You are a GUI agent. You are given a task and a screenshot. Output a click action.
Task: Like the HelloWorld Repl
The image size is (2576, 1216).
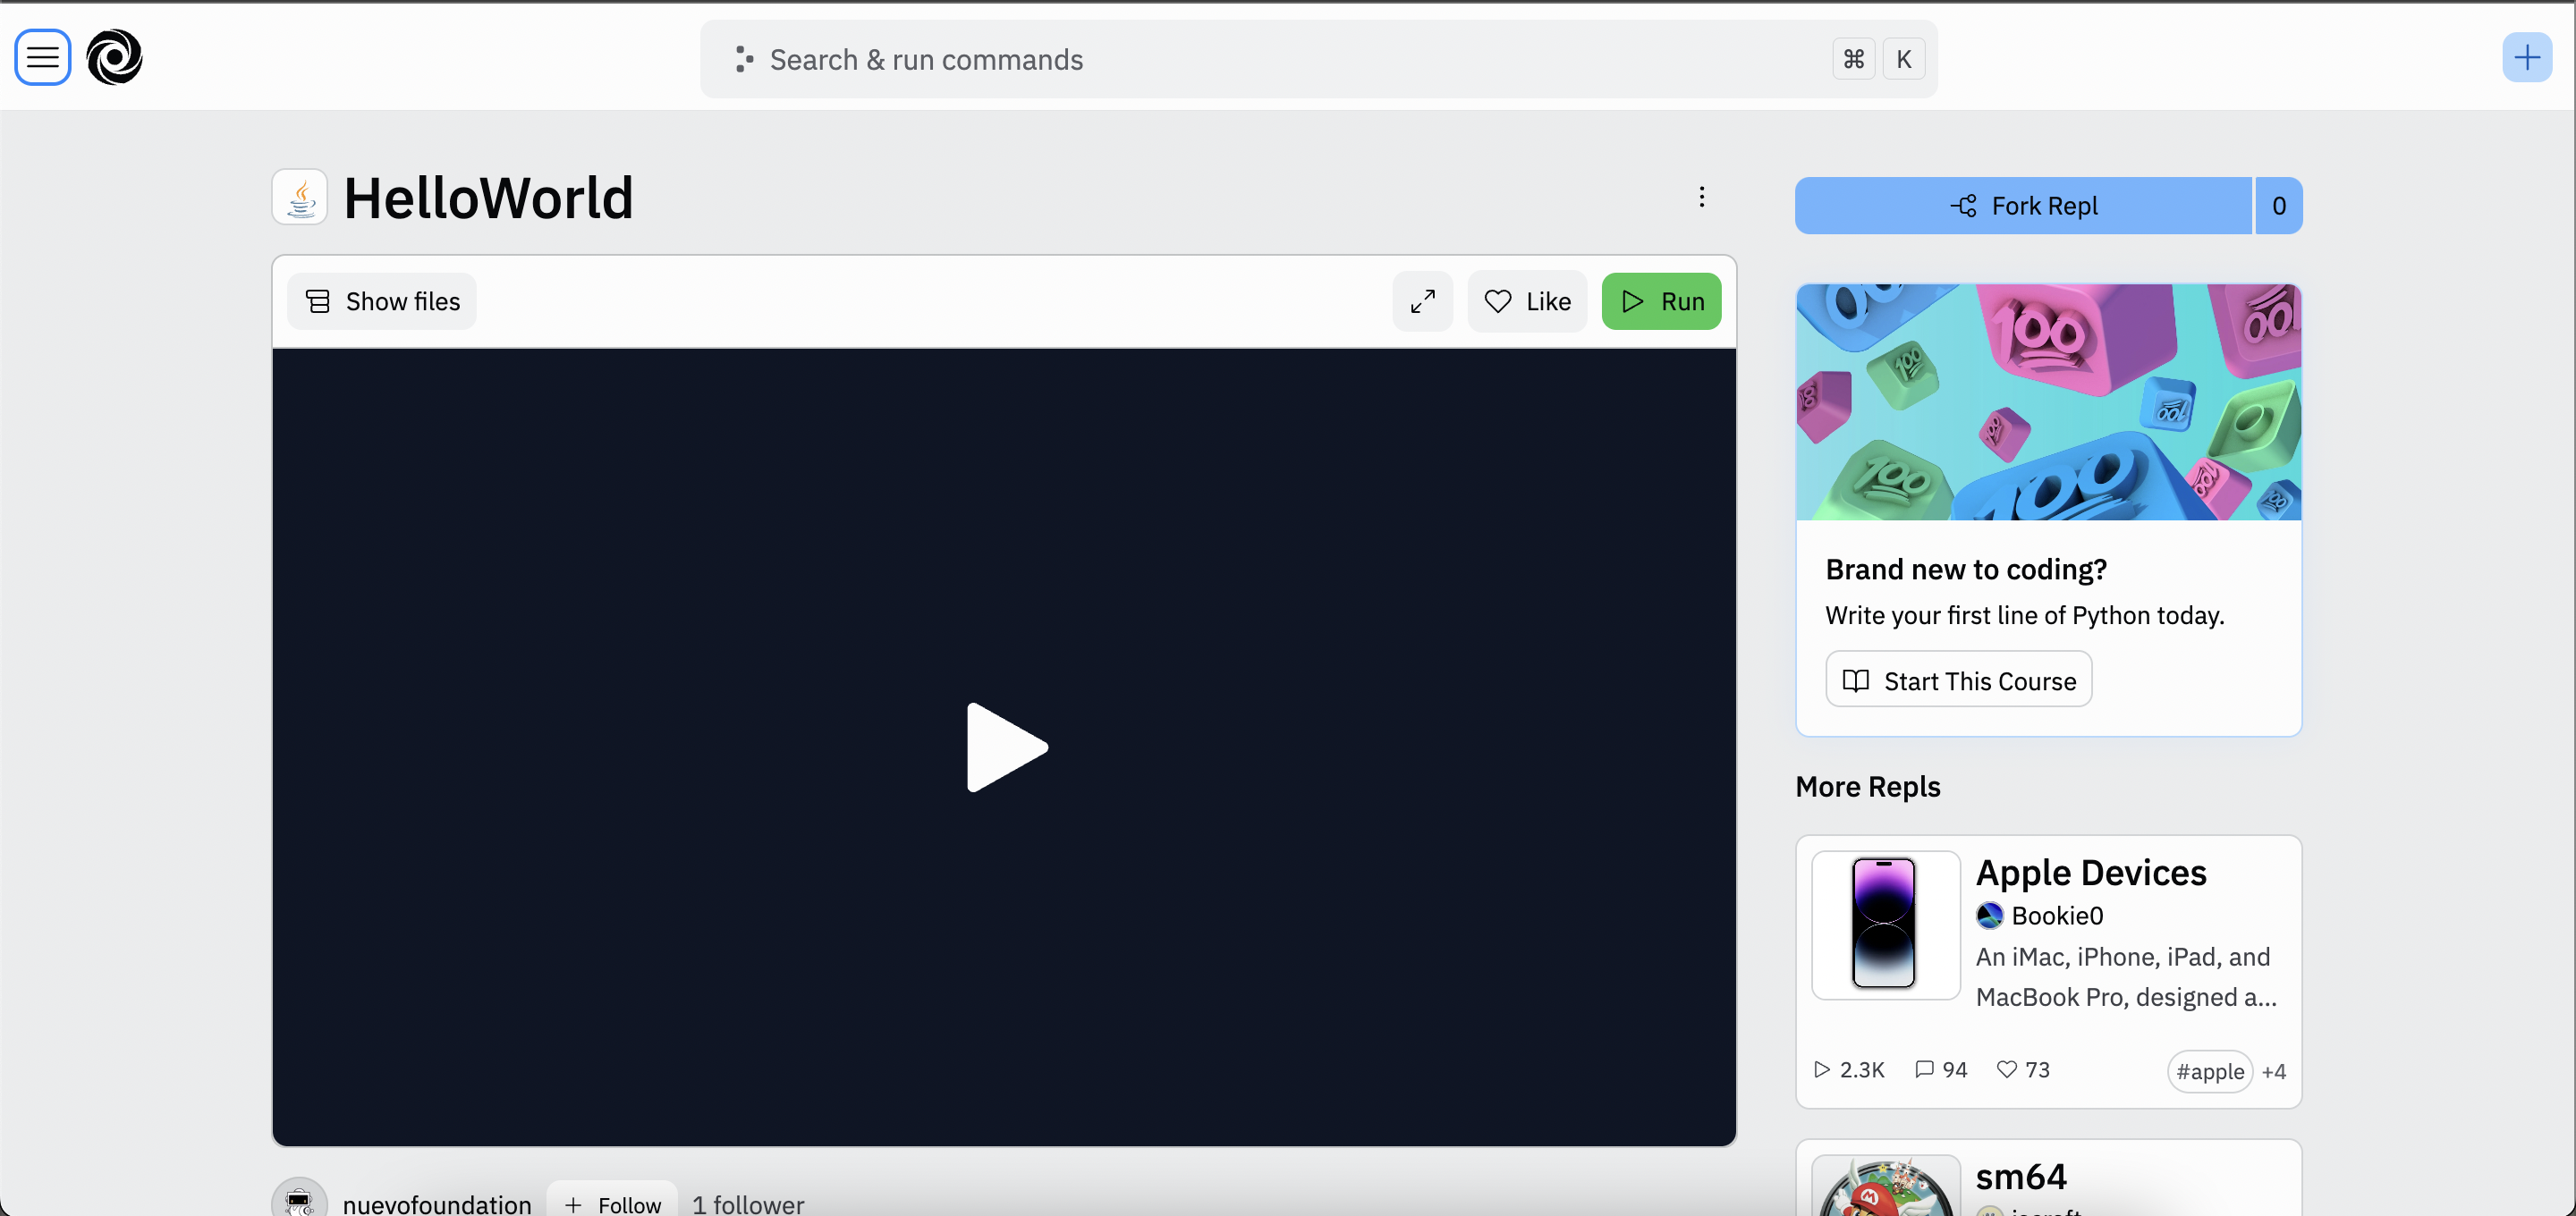[1527, 301]
